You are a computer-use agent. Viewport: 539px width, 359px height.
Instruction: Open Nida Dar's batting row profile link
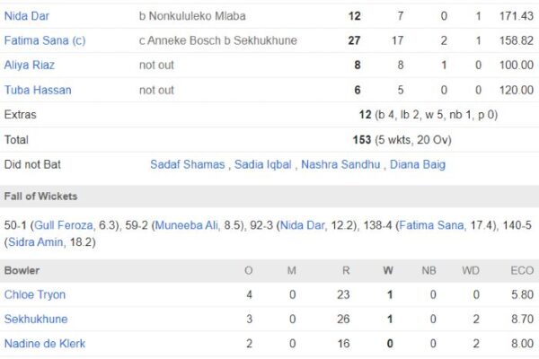tap(30, 16)
